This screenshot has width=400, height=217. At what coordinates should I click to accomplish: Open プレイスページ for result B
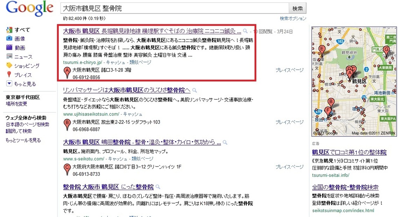[x=289, y=122]
